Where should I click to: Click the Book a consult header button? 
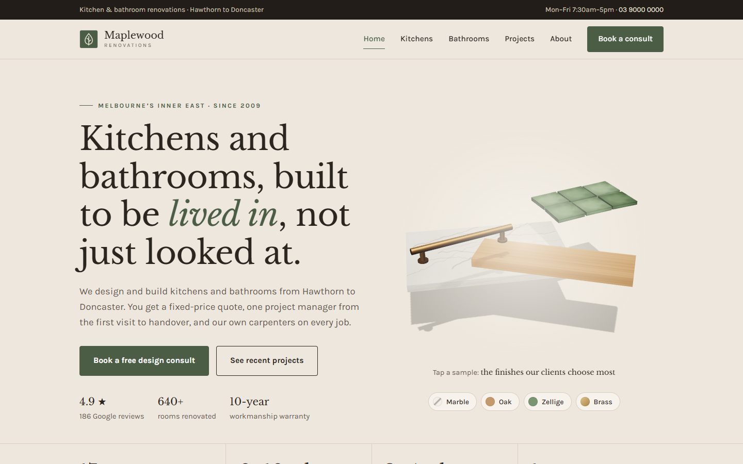(x=625, y=39)
